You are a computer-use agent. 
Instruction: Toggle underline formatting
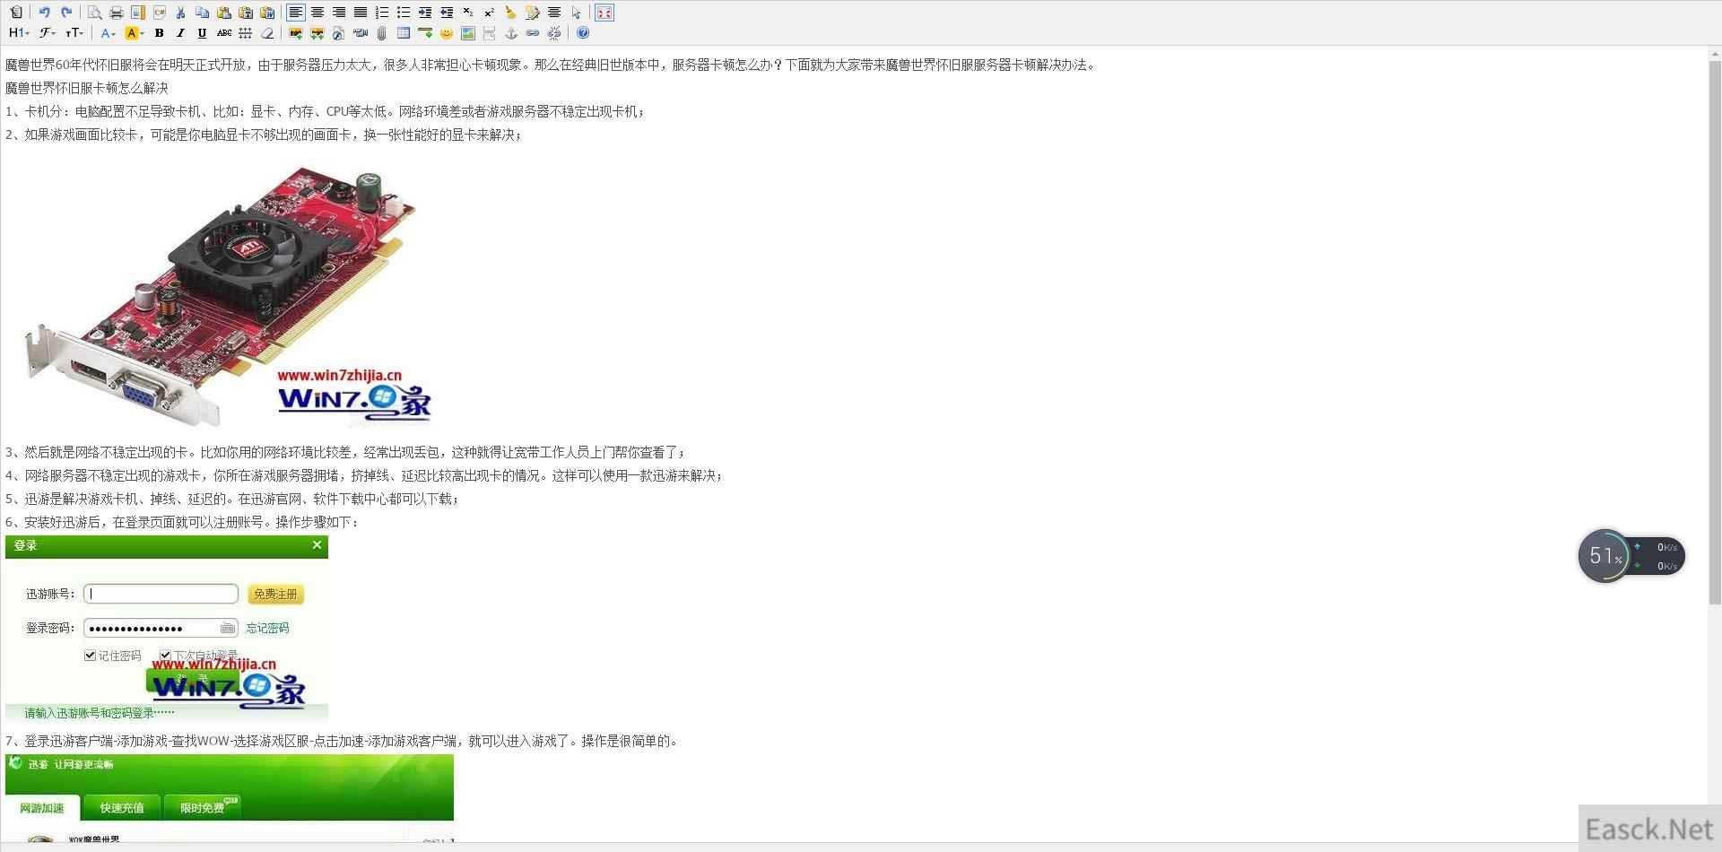[202, 33]
